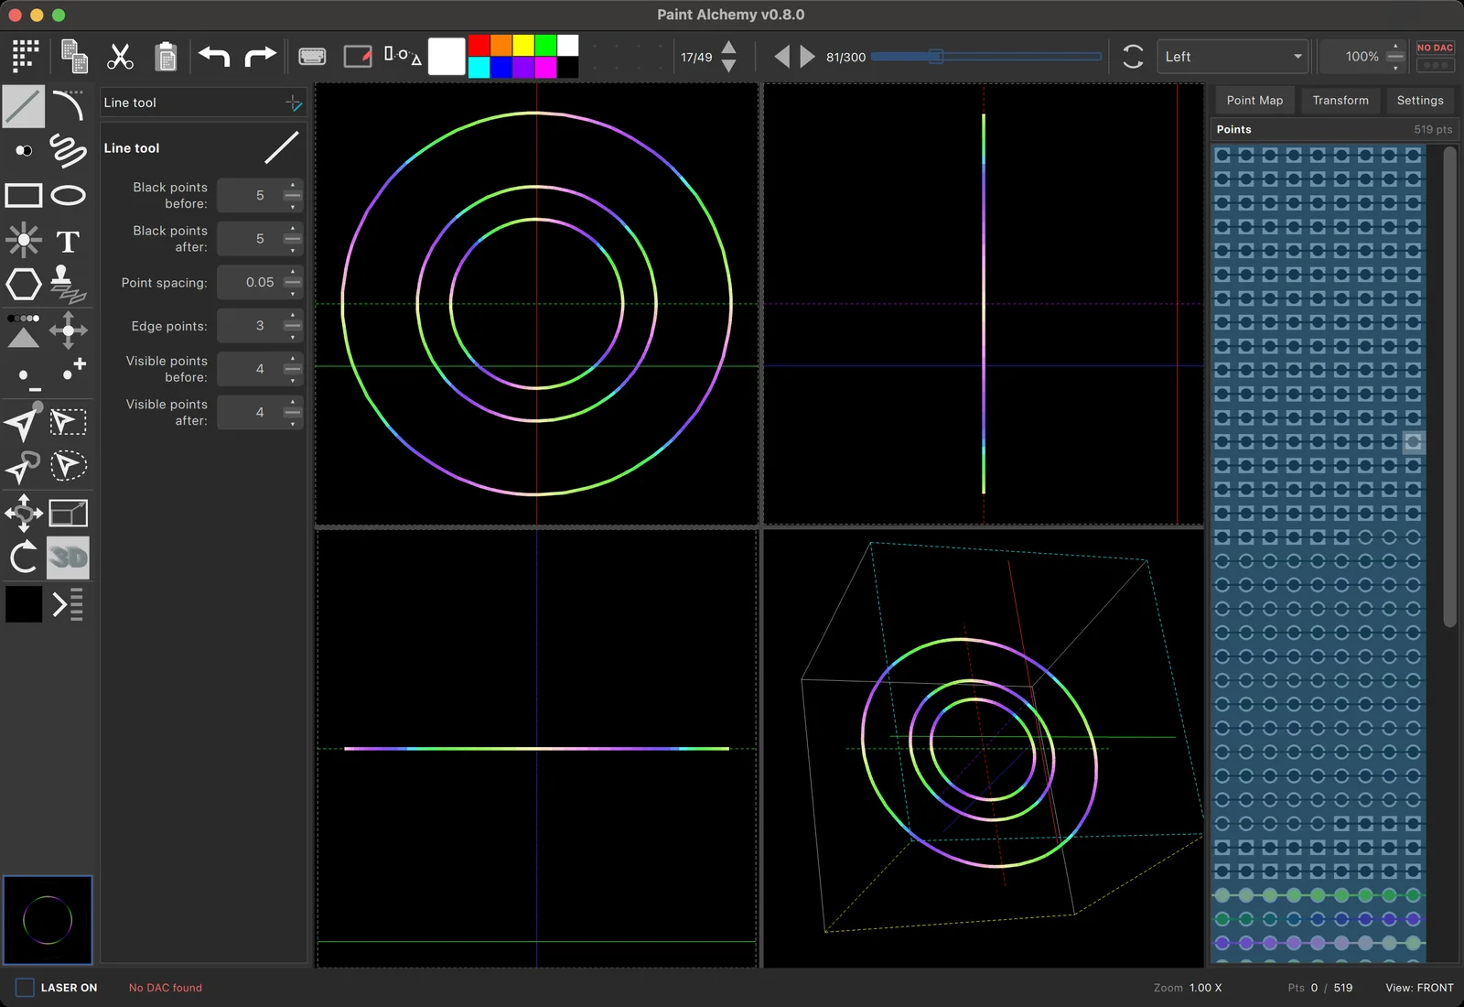Toggle the loop refresh icon

click(x=1133, y=57)
